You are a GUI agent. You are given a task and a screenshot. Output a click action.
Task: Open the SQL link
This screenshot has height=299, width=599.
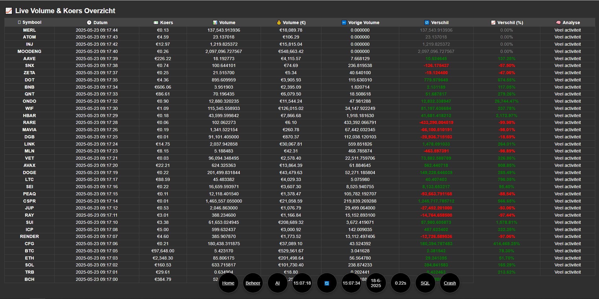tap(425, 283)
